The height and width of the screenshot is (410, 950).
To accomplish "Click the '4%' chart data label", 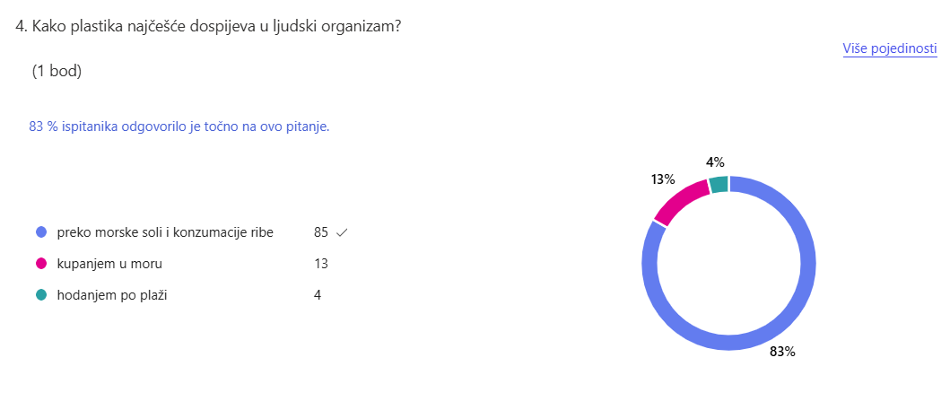I will point(715,162).
